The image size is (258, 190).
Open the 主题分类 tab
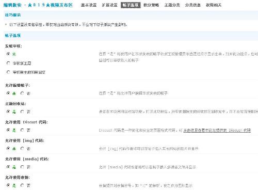(x=172, y=5)
